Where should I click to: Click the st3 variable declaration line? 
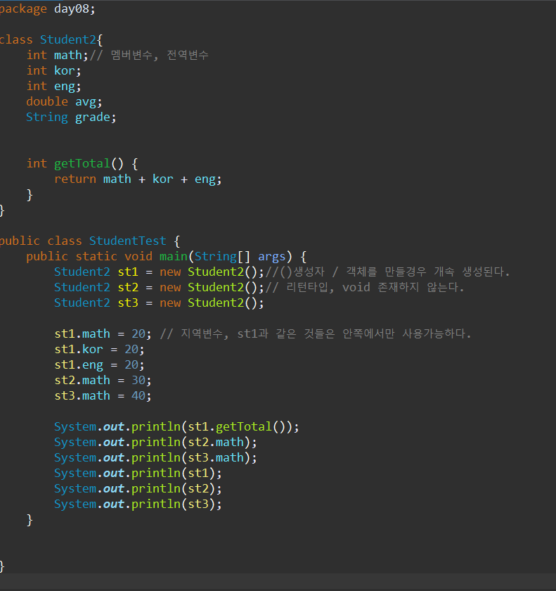[x=159, y=303]
